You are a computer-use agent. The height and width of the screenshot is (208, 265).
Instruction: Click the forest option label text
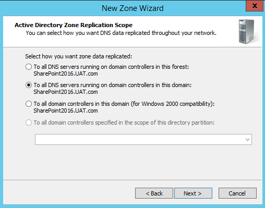pyautogui.click(x=111, y=67)
